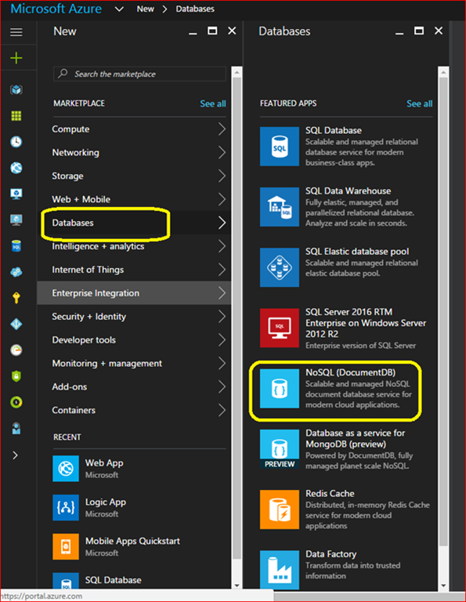Open the hamburger menu in the sidebar
Screen dimensions: 466x602
pos(16,32)
